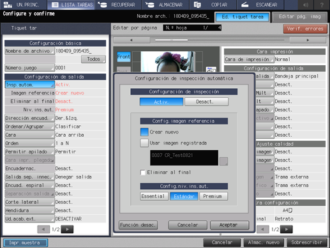Click Almac. nuevo button
The image size is (330, 248).
(x=264, y=242)
